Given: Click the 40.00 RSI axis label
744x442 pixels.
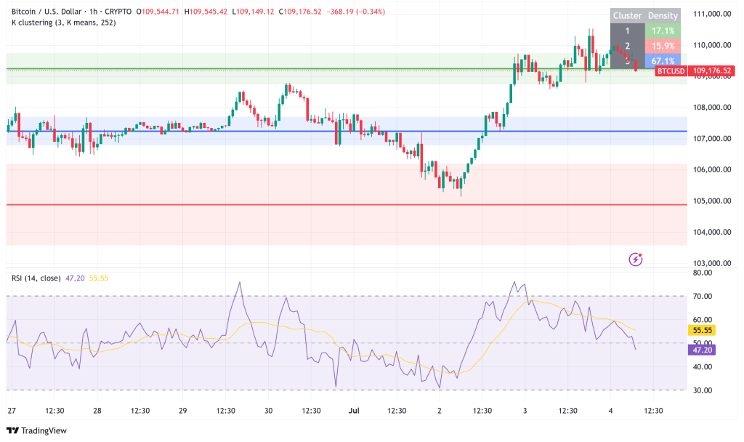Looking at the screenshot, I should point(703,367).
